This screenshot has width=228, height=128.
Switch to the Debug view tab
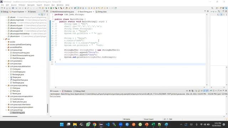click(x=5, y=12)
